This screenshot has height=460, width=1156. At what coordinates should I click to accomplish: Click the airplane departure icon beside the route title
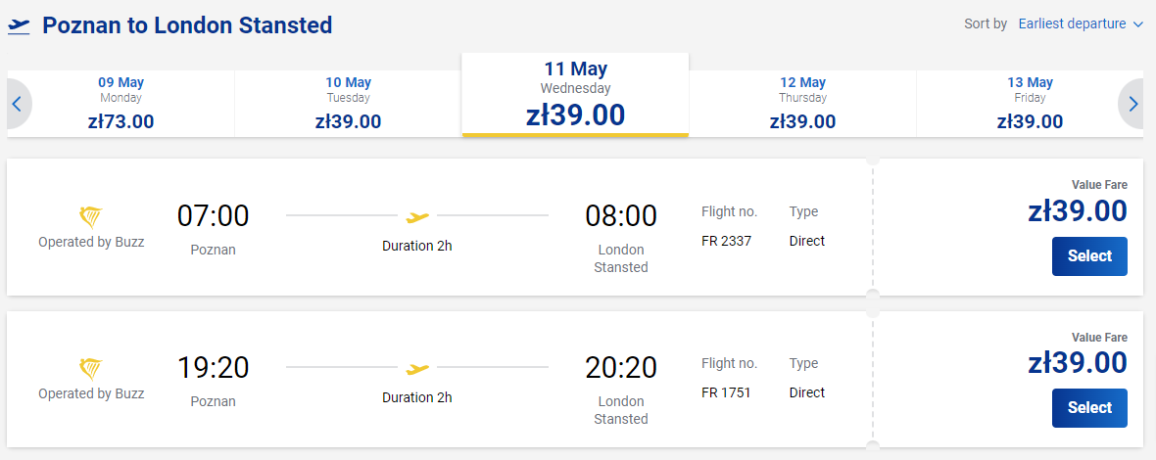click(20, 25)
